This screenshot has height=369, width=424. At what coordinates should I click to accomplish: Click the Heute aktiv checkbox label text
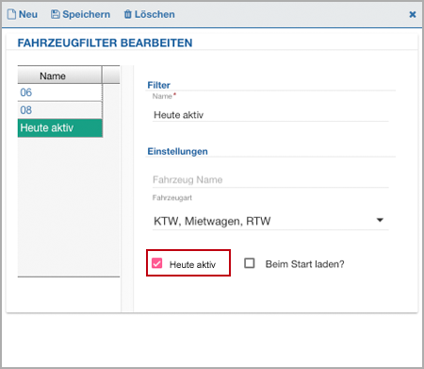tap(192, 264)
